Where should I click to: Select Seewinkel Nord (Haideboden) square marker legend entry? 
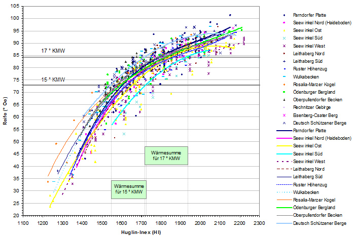(x=317, y=23)
